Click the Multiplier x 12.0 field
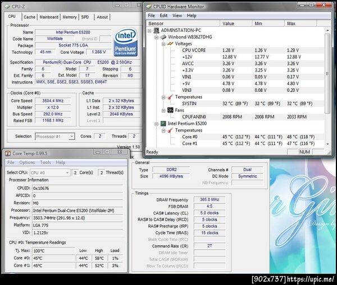This screenshot has width=337, height=285. pos(53,108)
